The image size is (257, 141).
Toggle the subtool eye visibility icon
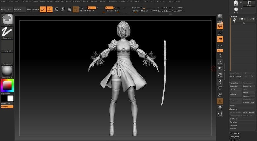point(254,19)
